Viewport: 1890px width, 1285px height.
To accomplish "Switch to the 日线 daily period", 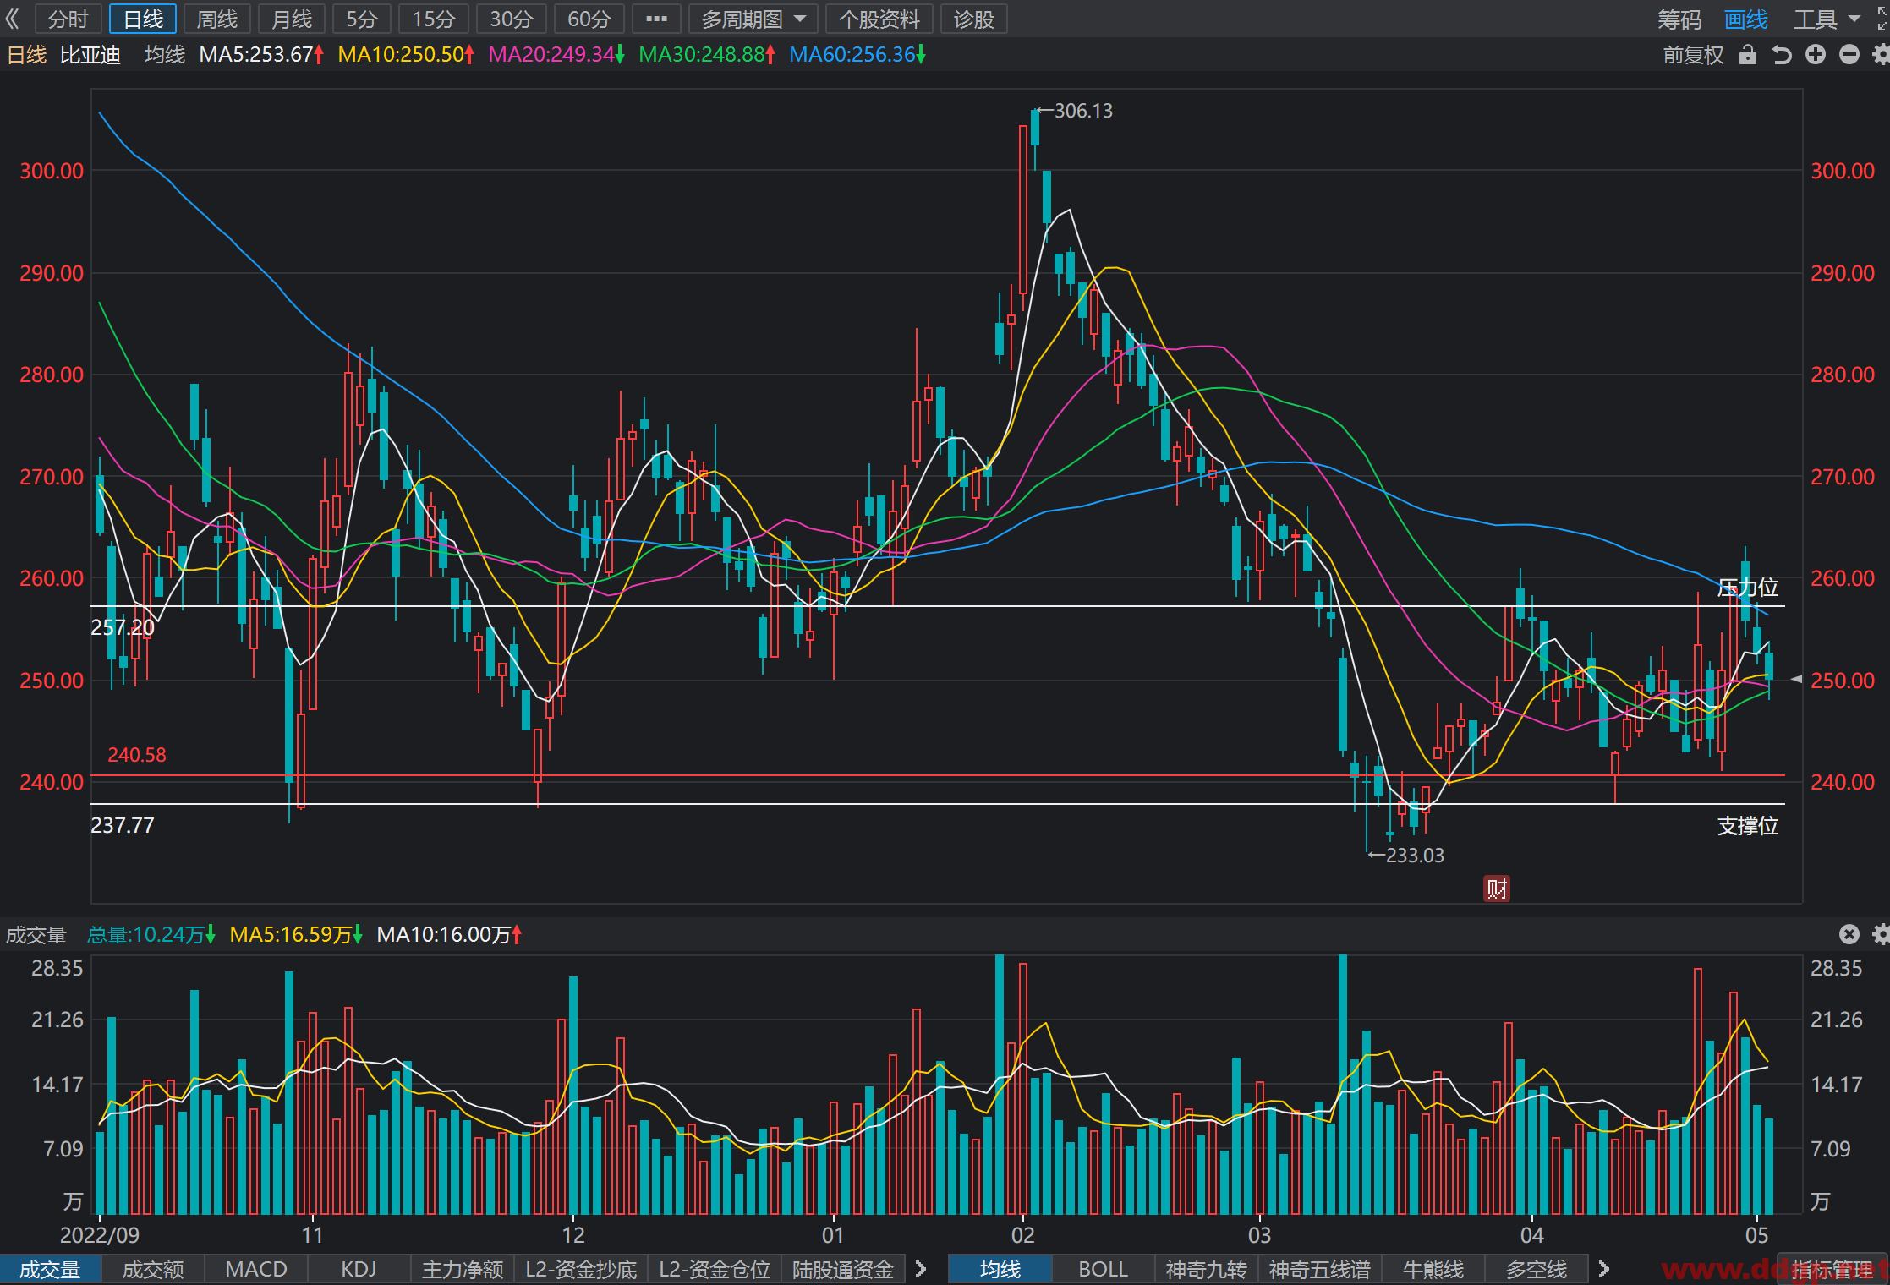I will pos(143,19).
